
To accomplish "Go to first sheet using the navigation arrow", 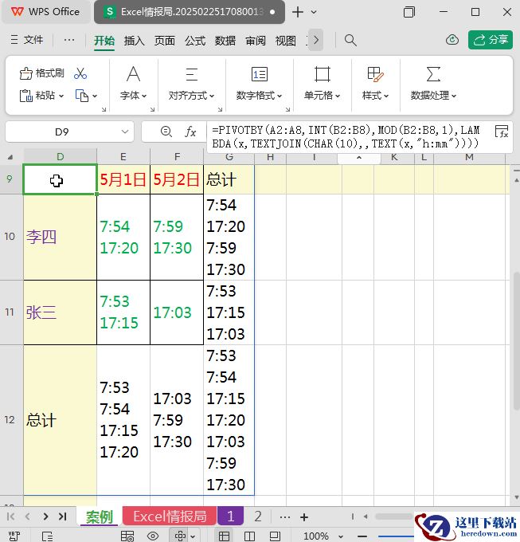I will click(x=10, y=516).
